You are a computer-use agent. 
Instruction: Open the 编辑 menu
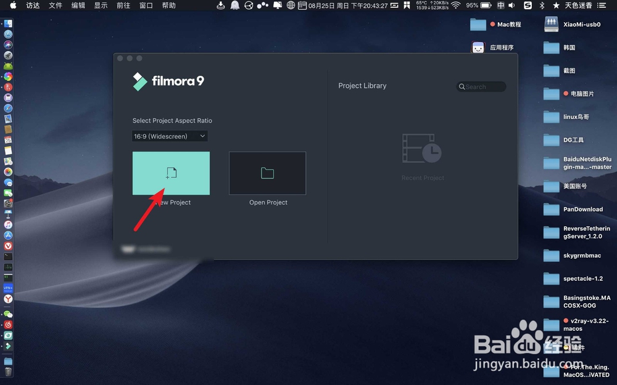tap(78, 5)
